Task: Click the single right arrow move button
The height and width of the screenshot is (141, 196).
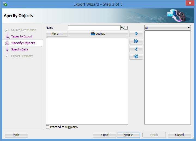Action: pyautogui.click(x=136, y=34)
